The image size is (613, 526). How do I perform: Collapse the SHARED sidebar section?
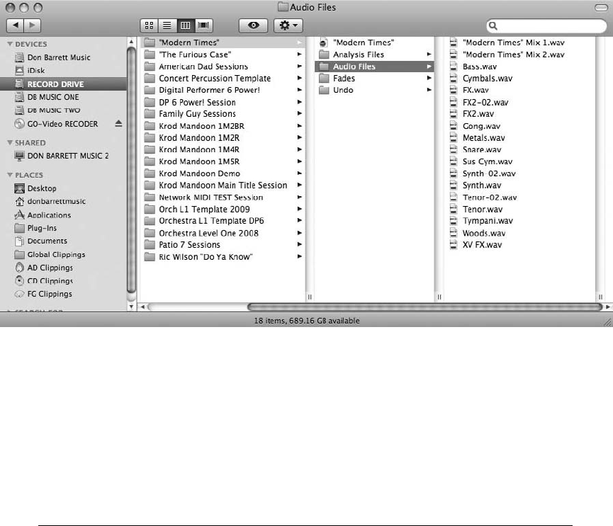click(x=10, y=143)
